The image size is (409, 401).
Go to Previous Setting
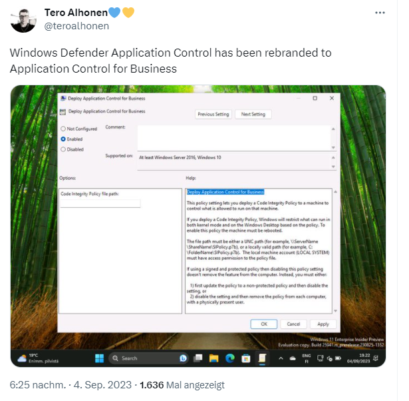coord(213,115)
